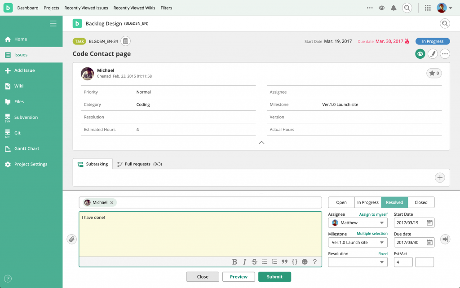Click the Assign to myself link
This screenshot has width=460, height=288.
tap(373, 214)
